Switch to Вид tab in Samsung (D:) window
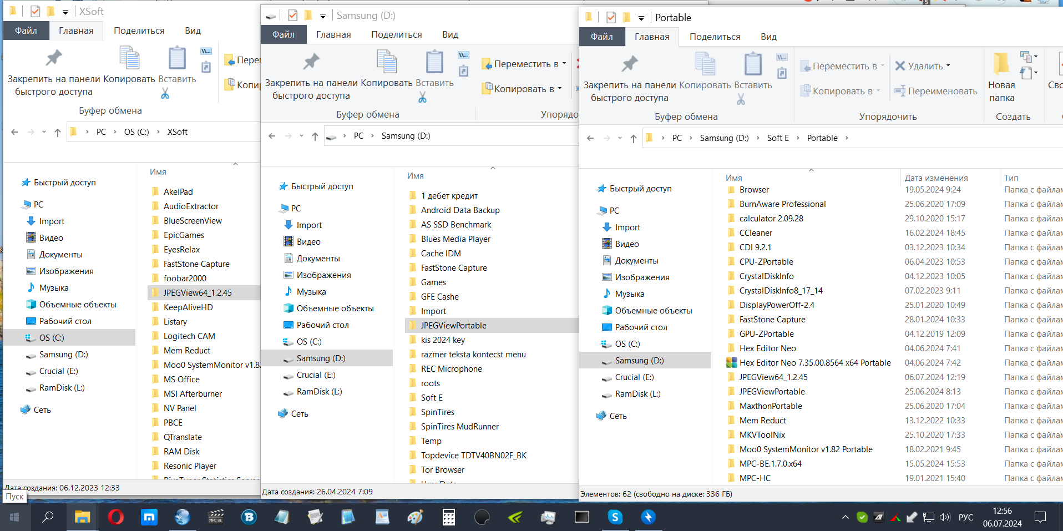 450,34
